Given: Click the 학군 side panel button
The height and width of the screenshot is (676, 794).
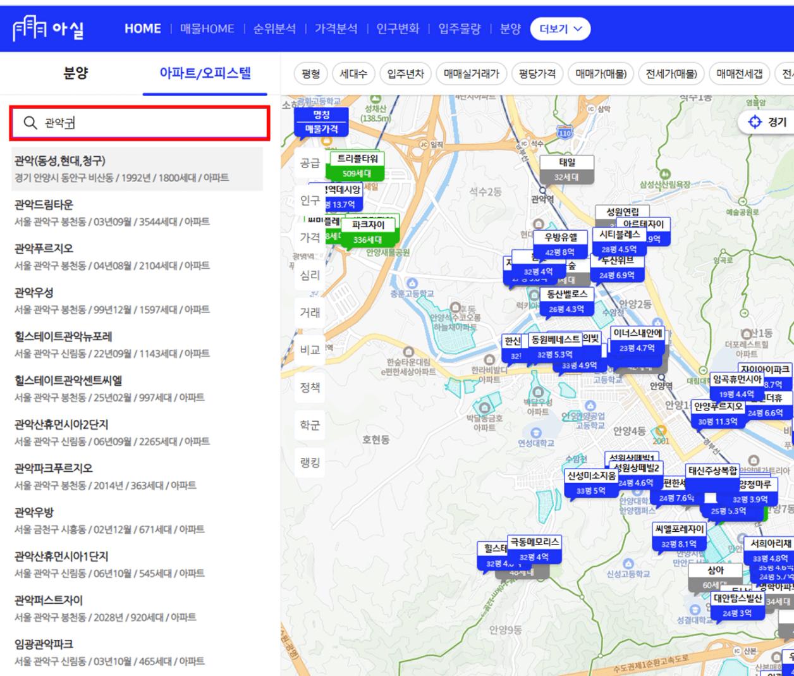Looking at the screenshot, I should click(310, 425).
